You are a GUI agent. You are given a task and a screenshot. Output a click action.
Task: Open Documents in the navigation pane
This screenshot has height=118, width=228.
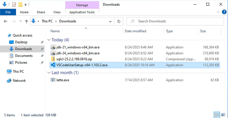click(24, 56)
